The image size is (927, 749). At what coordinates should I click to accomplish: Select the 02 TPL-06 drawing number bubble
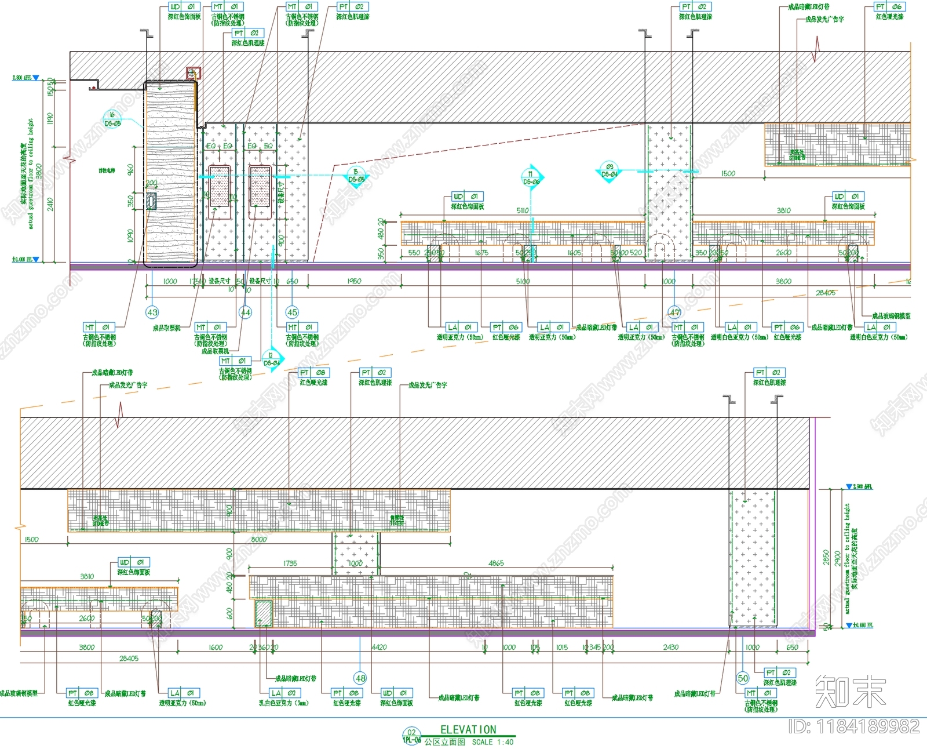411,736
